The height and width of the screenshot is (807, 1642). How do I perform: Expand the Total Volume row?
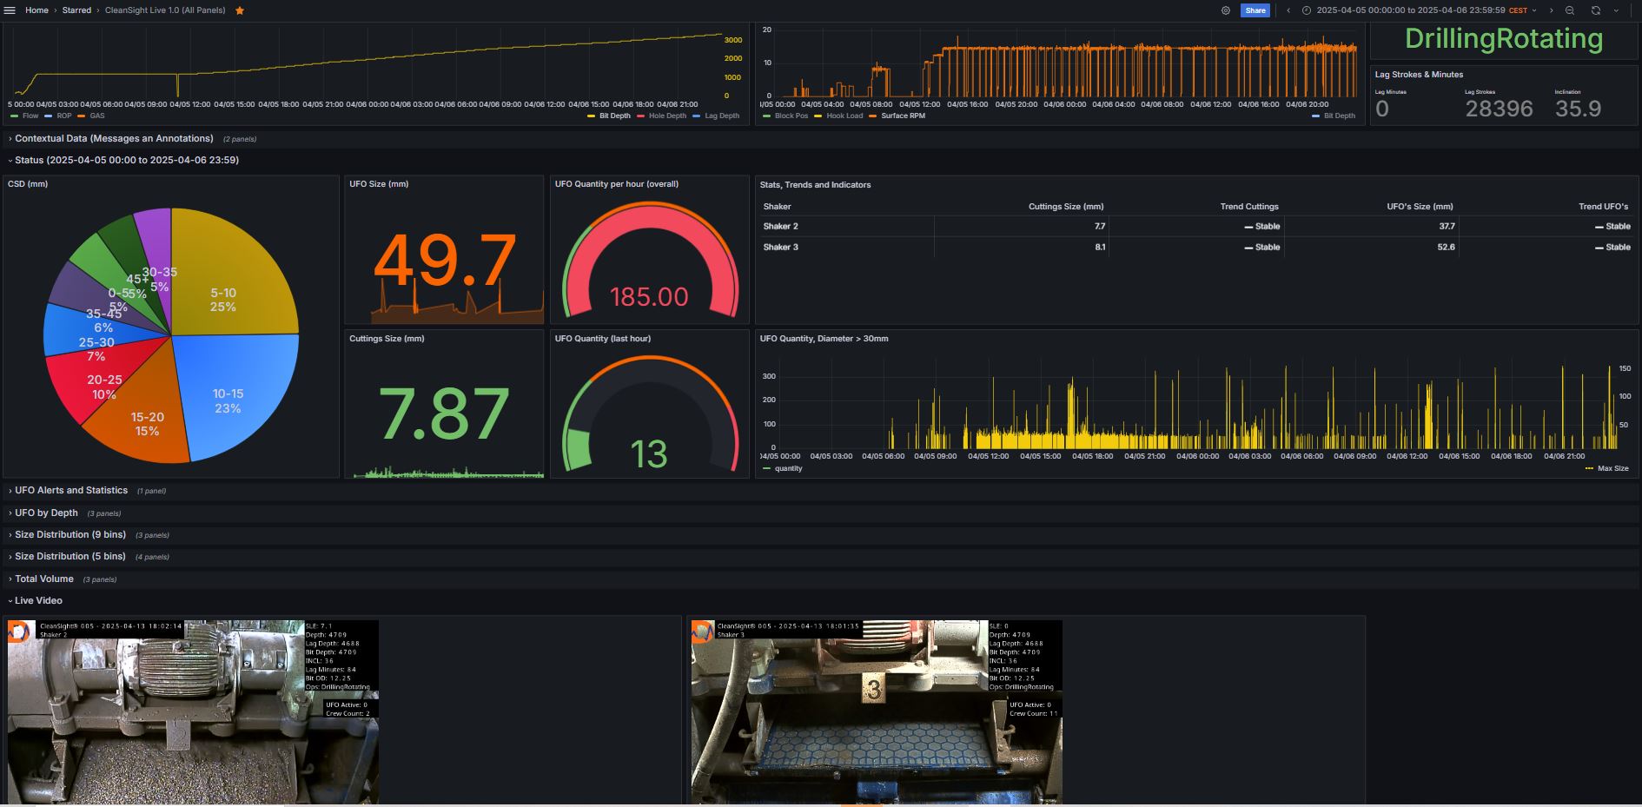(x=44, y=579)
